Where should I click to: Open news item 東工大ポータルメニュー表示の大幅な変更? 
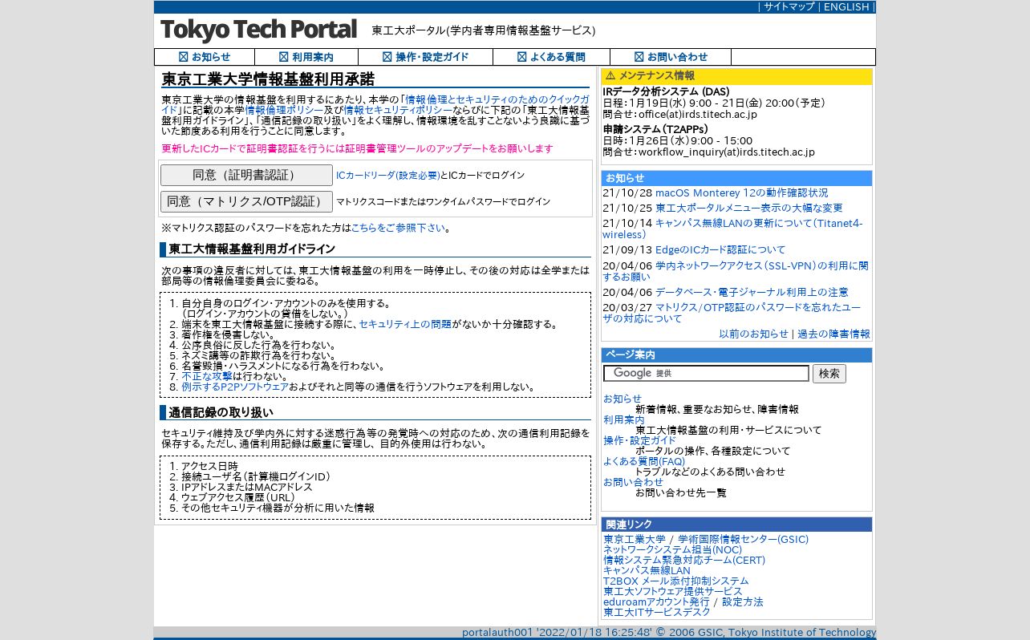click(749, 209)
